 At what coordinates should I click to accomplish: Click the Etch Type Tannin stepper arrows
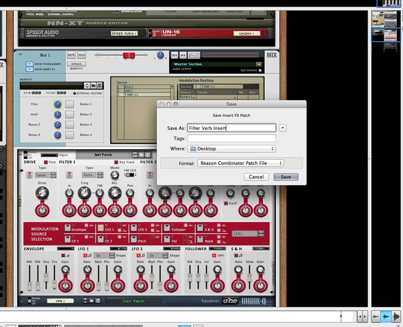click(53, 175)
